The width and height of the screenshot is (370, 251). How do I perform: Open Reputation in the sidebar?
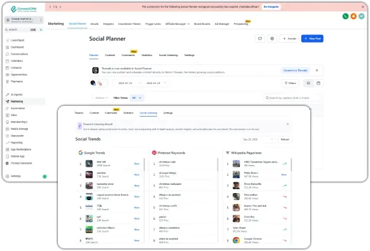(17, 136)
